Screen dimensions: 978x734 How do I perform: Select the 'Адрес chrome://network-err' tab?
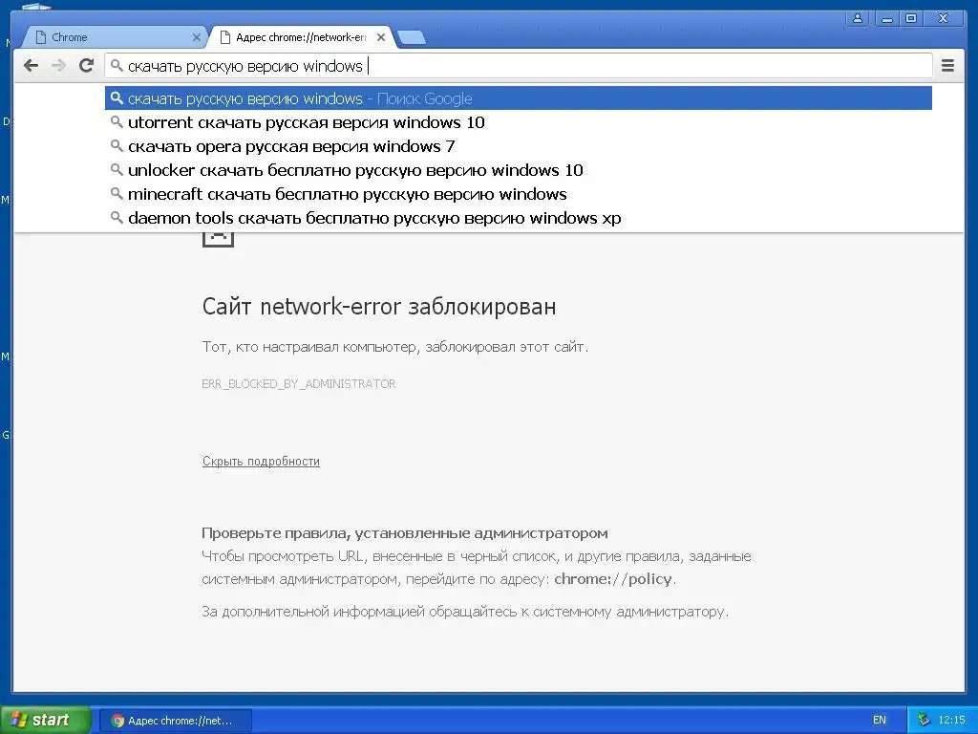click(x=301, y=37)
